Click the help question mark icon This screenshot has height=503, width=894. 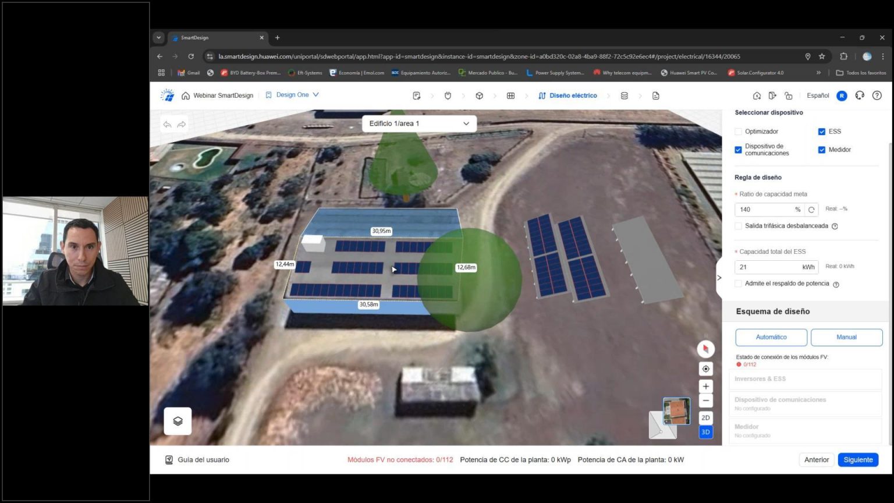877,95
